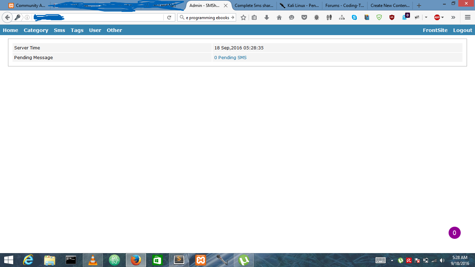
Task: Click the programming ebooks search box
Action: (x=207, y=17)
